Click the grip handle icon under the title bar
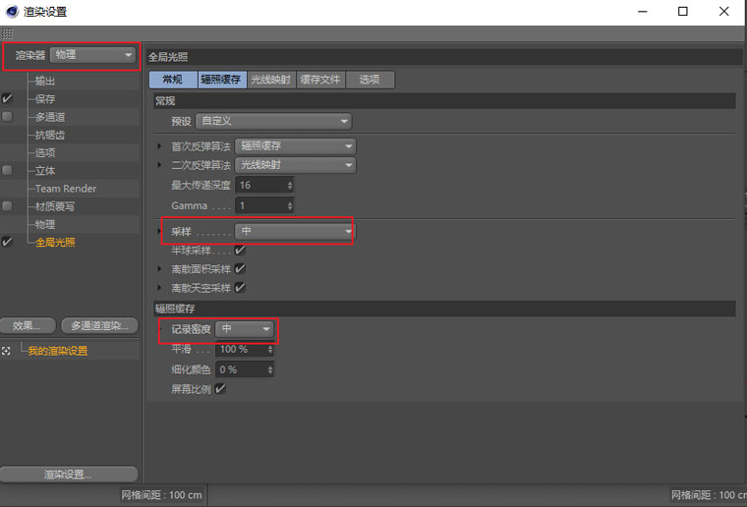 [7, 33]
